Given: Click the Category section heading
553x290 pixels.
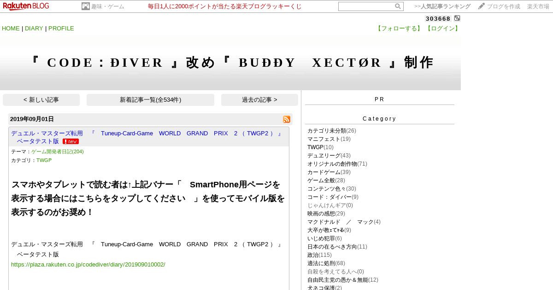Looking at the screenshot, I should click(379, 119).
